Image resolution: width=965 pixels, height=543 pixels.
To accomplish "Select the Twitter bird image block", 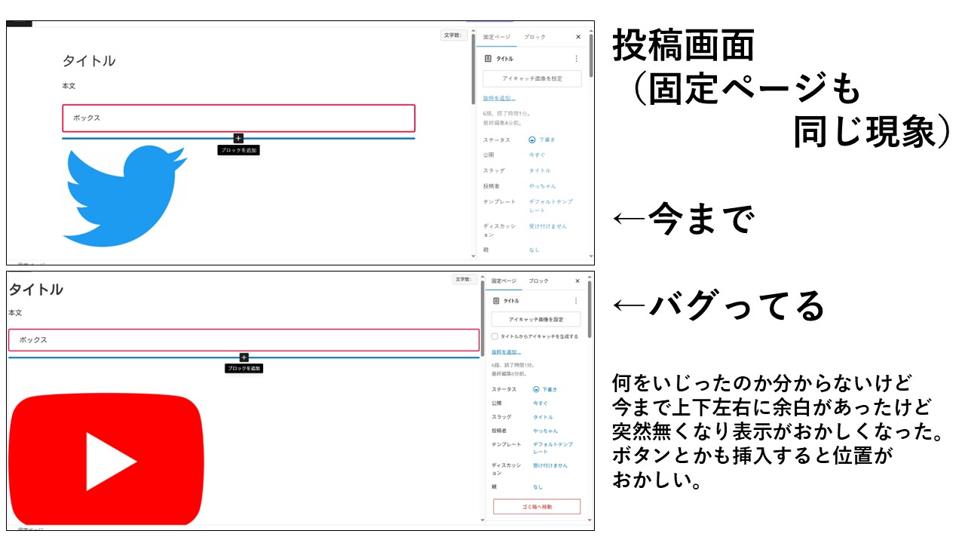I will (127, 196).
